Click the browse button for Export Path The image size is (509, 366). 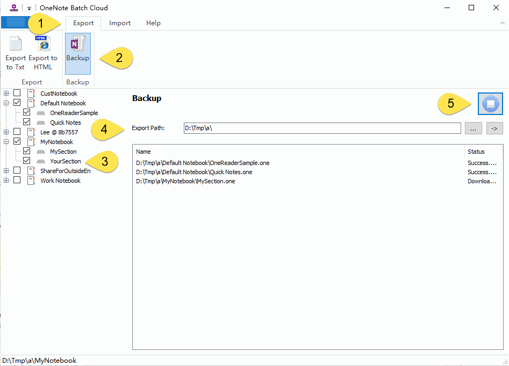(x=474, y=128)
